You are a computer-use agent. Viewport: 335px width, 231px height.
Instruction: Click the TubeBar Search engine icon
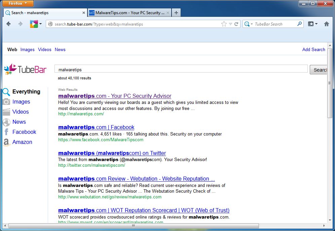[247, 24]
